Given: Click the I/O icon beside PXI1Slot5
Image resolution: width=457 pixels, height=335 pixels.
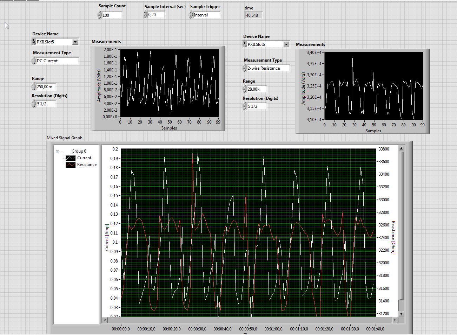Looking at the screenshot, I should pos(34,42).
